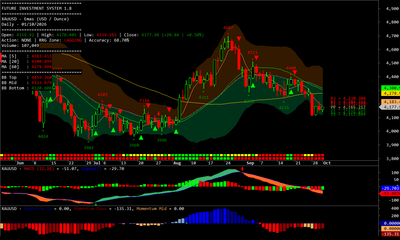Click the red sell arrow beside the 4697 peak
The image size is (400, 240).
click(239, 38)
